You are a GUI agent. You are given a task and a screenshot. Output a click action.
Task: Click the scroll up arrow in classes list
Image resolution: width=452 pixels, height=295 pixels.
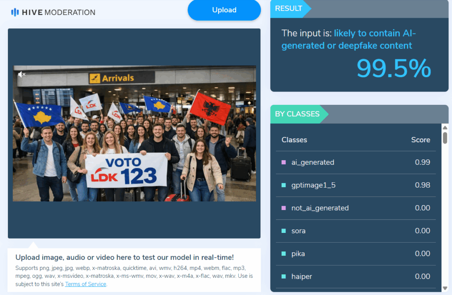click(445, 128)
